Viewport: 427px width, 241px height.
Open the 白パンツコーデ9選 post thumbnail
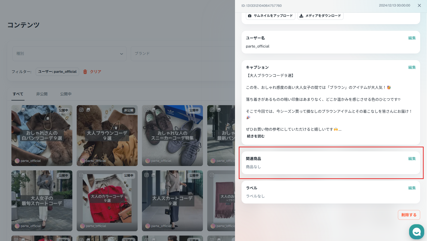click(42, 136)
